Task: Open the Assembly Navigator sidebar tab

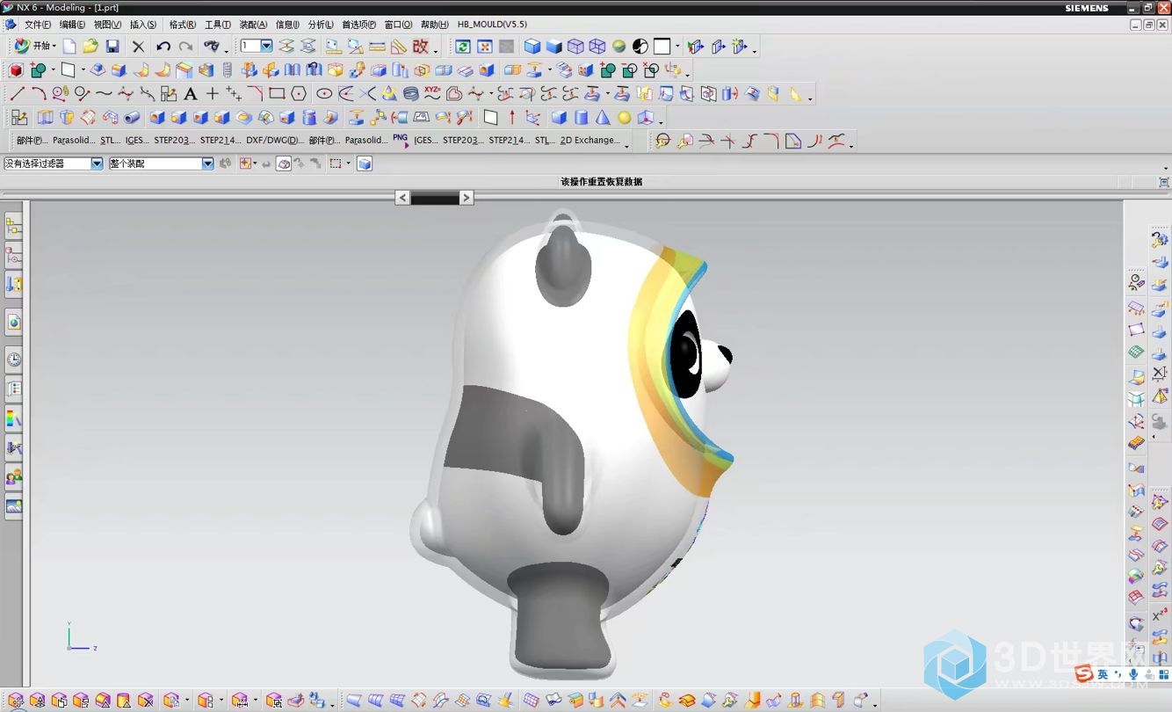Action: (13, 226)
